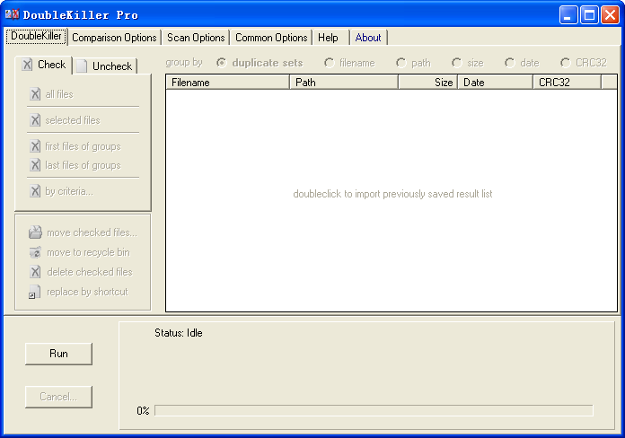Open the About tab

pyautogui.click(x=368, y=38)
